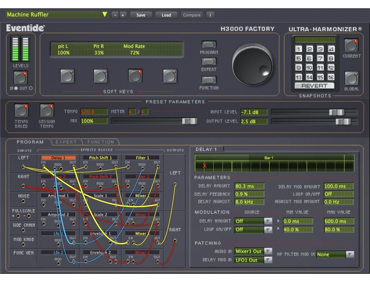Switch to the FUNCTION tab in the program area
This screenshot has height=282, width=370.
coord(101,141)
